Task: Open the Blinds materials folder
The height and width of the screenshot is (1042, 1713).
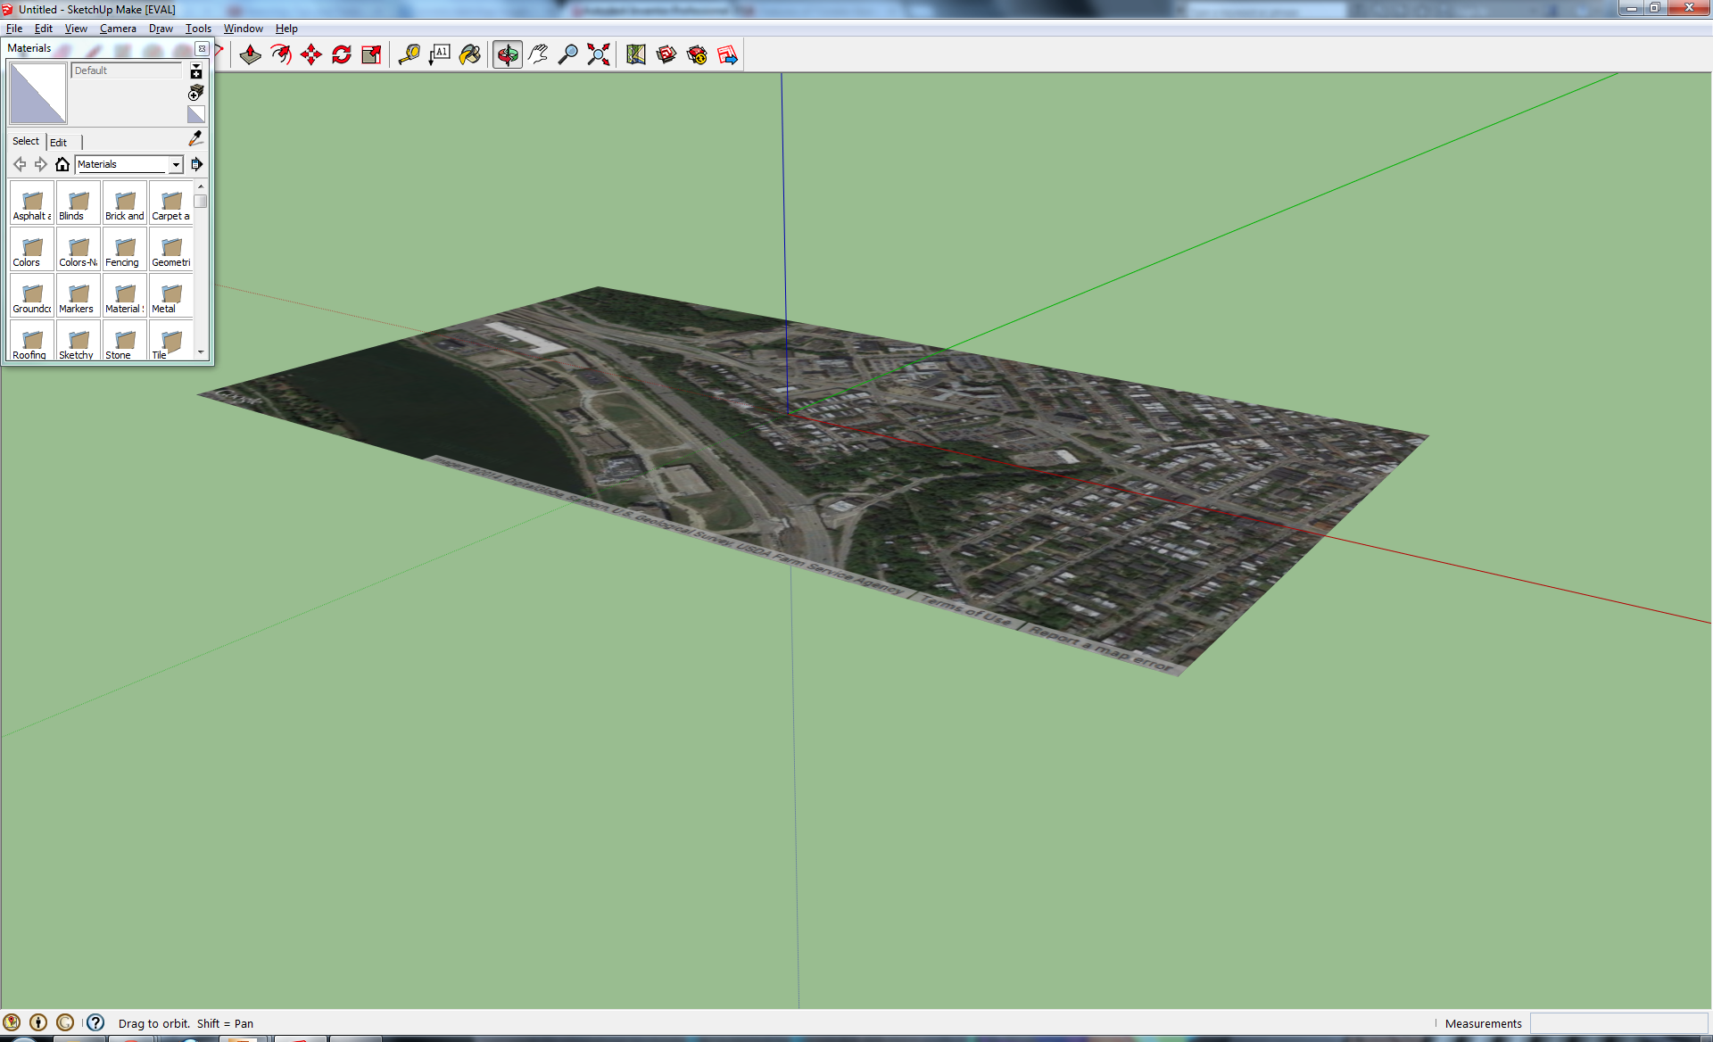Action: click(x=79, y=203)
